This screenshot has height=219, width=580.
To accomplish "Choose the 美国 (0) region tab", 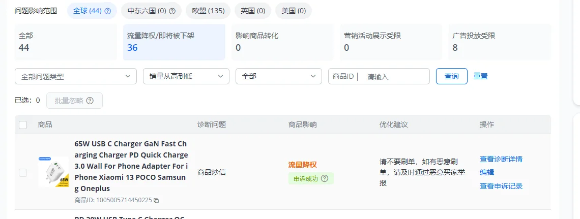I will point(294,11).
